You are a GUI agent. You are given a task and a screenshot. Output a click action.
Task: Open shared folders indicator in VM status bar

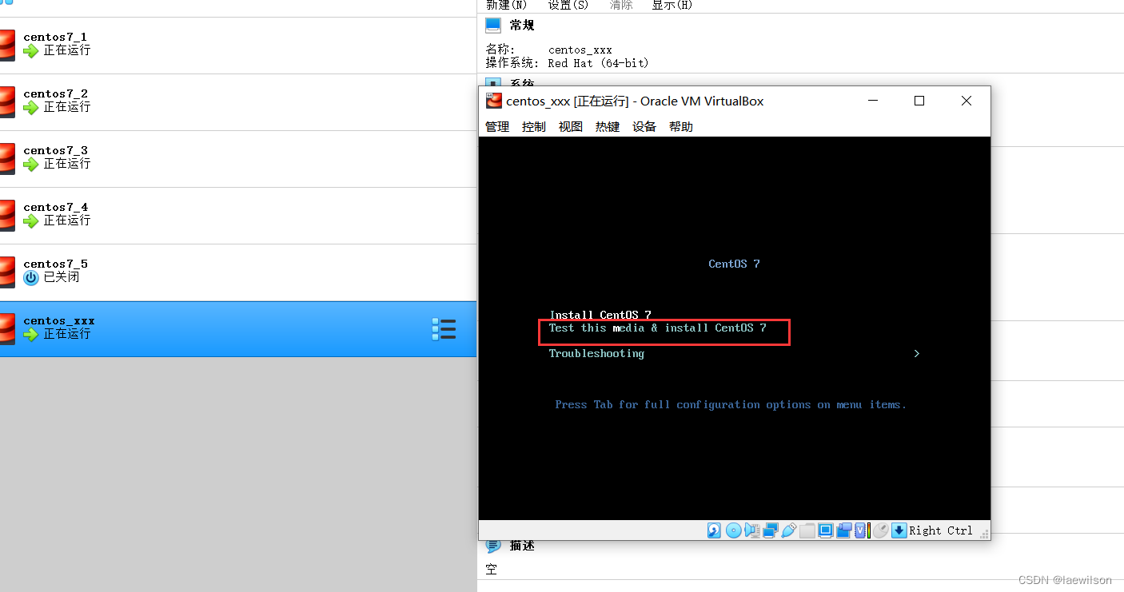[807, 530]
